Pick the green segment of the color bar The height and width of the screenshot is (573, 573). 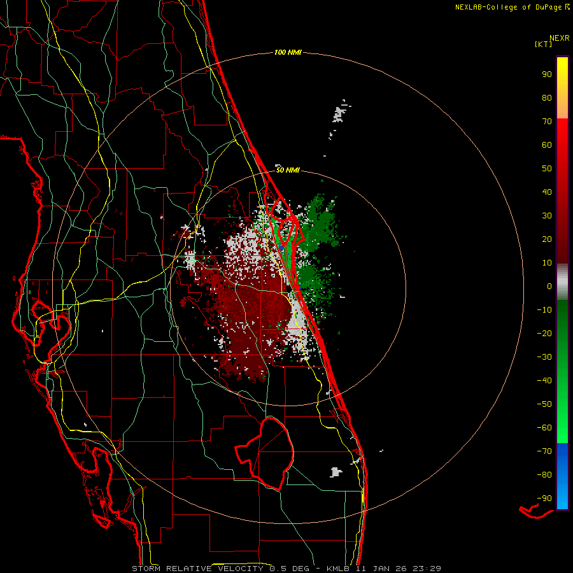tap(562, 372)
